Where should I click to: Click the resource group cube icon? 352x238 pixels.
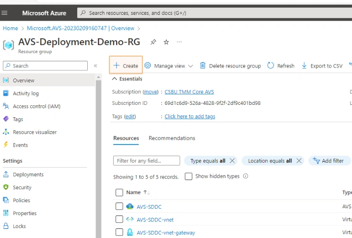coord(9,45)
